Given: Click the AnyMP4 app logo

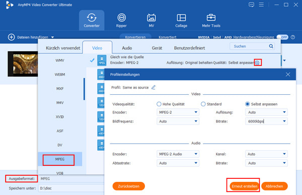Looking at the screenshot, I should click(10, 5).
